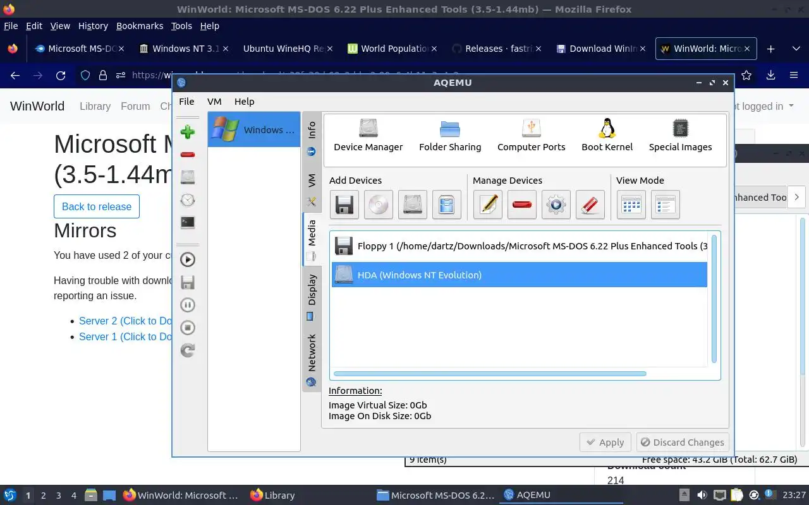Click the volume icon in the system tray
The width and height of the screenshot is (809, 505).
[x=702, y=495]
